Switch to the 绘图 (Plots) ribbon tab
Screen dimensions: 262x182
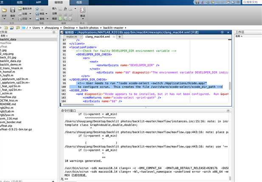20,3
